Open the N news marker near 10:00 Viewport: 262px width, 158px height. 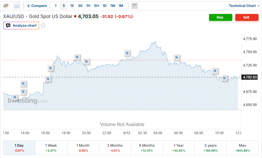click(x=215, y=71)
